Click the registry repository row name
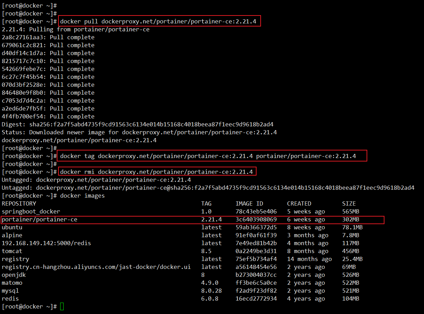Screen dimensions: 424x314 [x=15, y=259]
